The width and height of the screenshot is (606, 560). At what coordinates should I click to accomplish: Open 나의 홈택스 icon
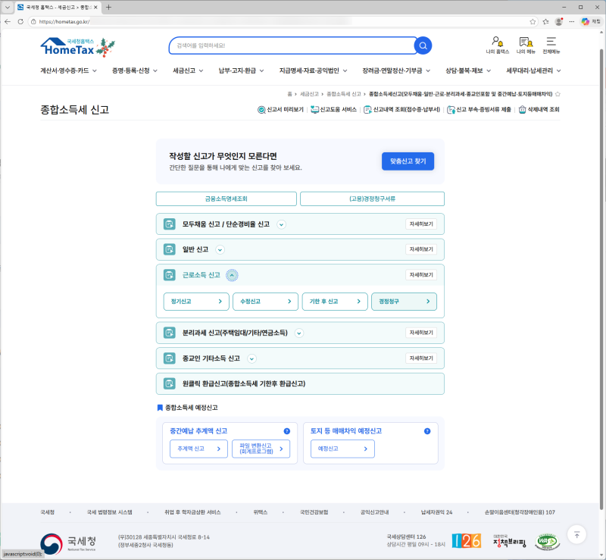coord(497,45)
